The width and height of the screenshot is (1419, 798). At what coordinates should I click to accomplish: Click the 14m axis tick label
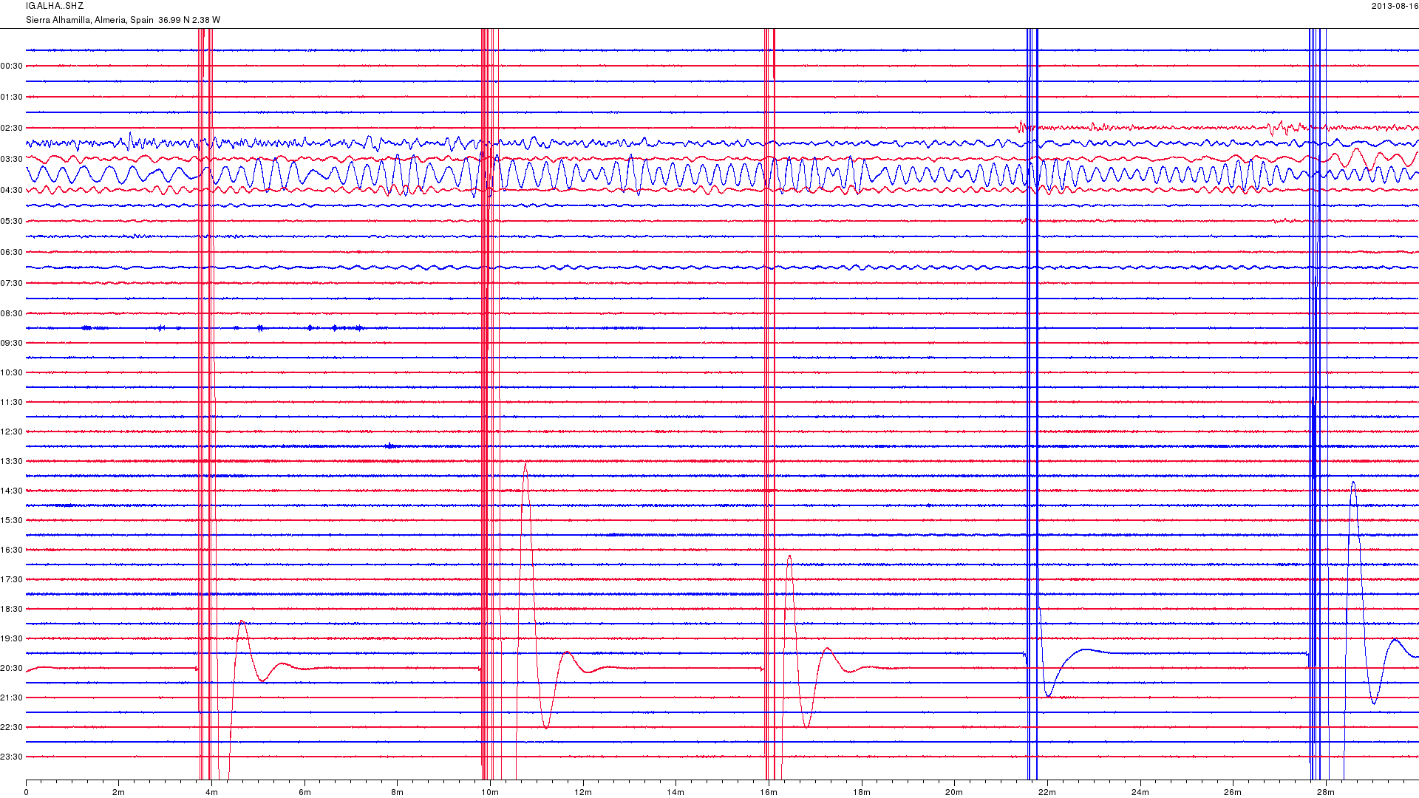676,792
